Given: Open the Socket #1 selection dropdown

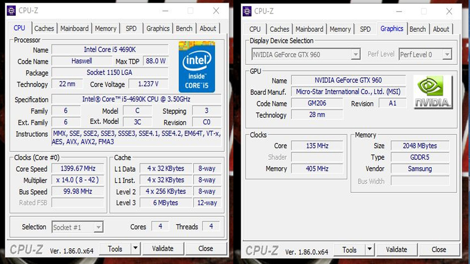Looking at the screenshot, I should tap(98, 227).
